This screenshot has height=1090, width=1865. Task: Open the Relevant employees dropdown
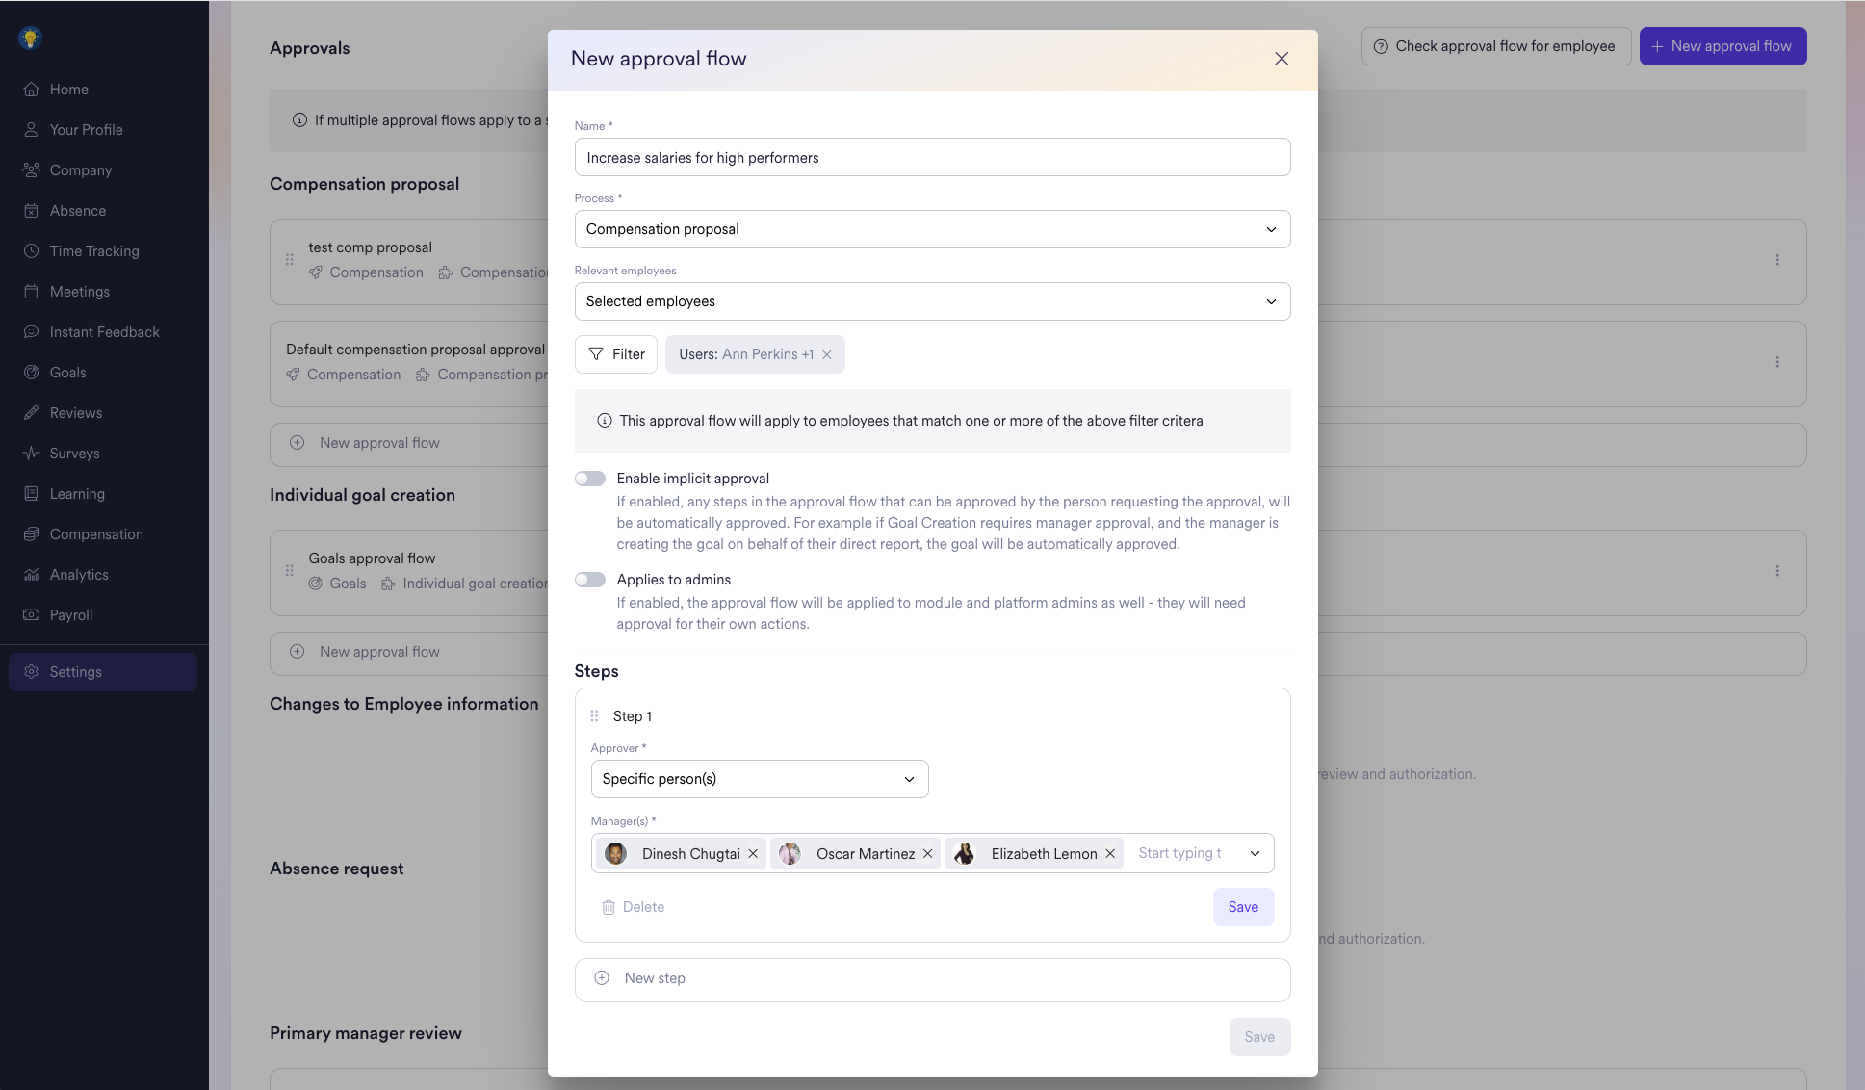(x=932, y=301)
